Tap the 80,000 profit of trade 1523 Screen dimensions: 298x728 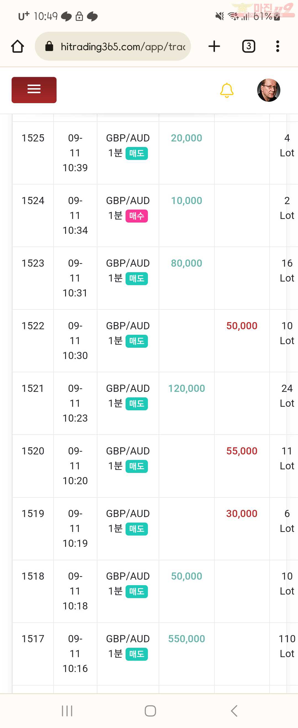click(187, 263)
